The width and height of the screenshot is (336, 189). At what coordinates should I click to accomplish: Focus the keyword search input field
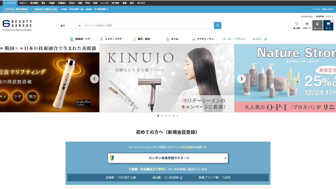(x=148, y=26)
